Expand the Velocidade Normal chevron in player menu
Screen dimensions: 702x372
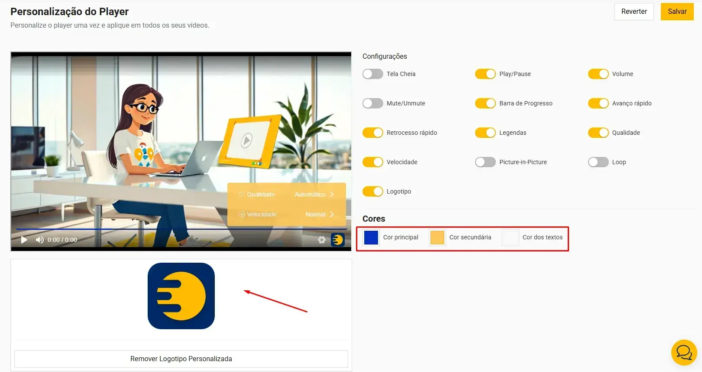332,214
